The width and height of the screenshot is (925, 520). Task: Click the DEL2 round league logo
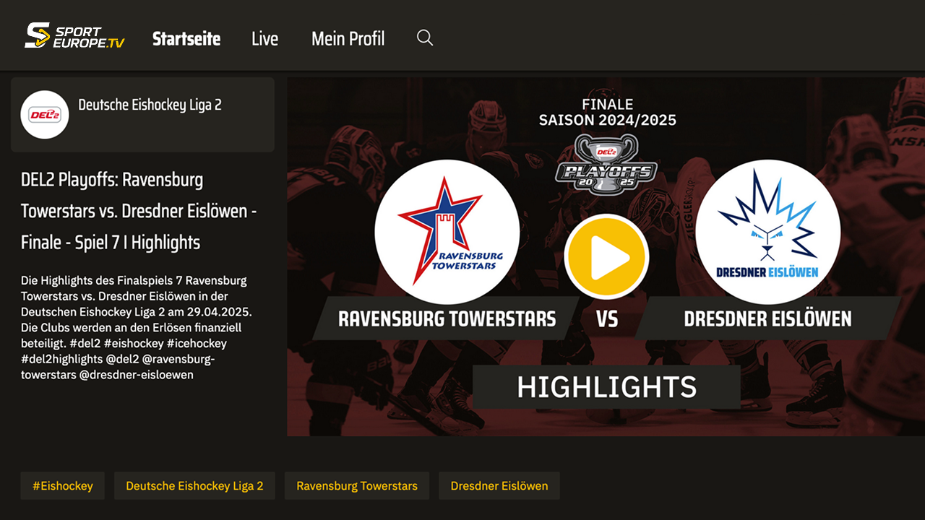(x=45, y=114)
